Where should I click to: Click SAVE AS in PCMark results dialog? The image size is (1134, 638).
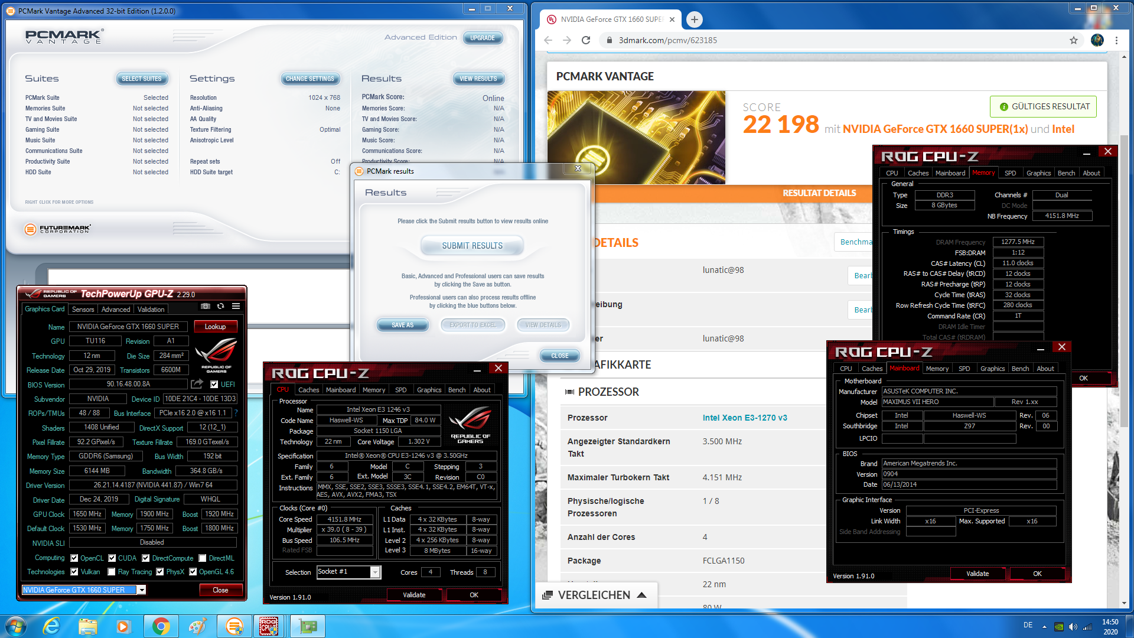pos(402,325)
